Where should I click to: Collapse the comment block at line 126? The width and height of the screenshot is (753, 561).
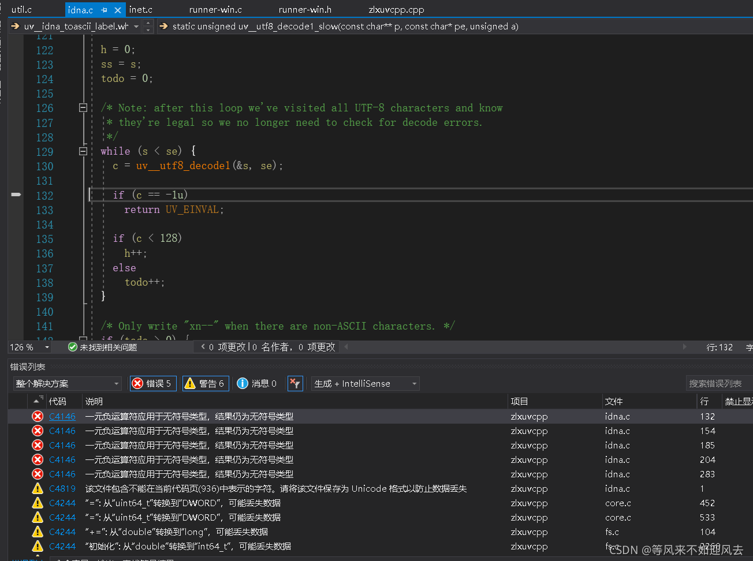(x=83, y=107)
